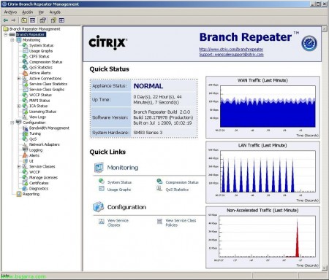The width and height of the screenshot is (329, 280).
Task: Open WCCP Status under Monitoring
Action: click(40, 95)
